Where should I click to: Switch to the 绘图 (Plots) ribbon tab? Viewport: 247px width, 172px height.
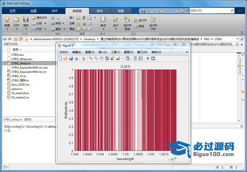[x=34, y=11]
